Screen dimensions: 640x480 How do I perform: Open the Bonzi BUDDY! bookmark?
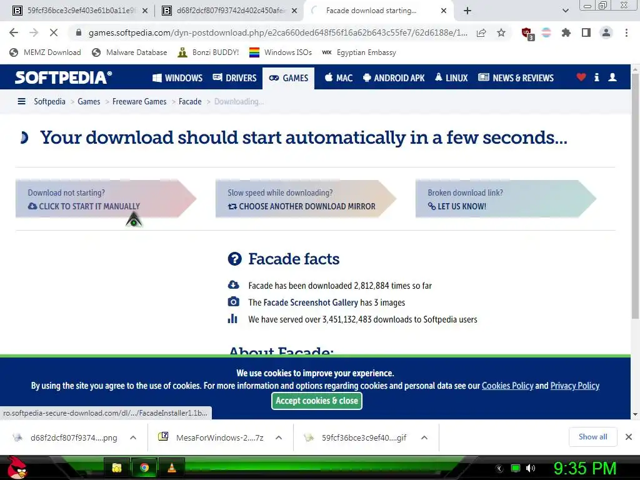(x=209, y=52)
